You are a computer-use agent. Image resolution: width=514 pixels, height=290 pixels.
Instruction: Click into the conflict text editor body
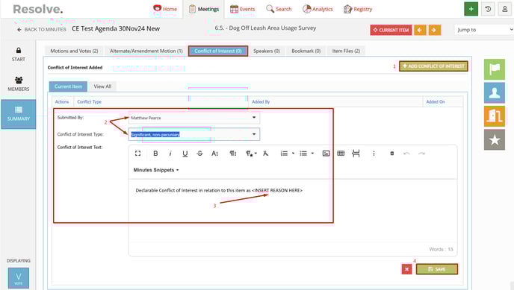coord(293,211)
